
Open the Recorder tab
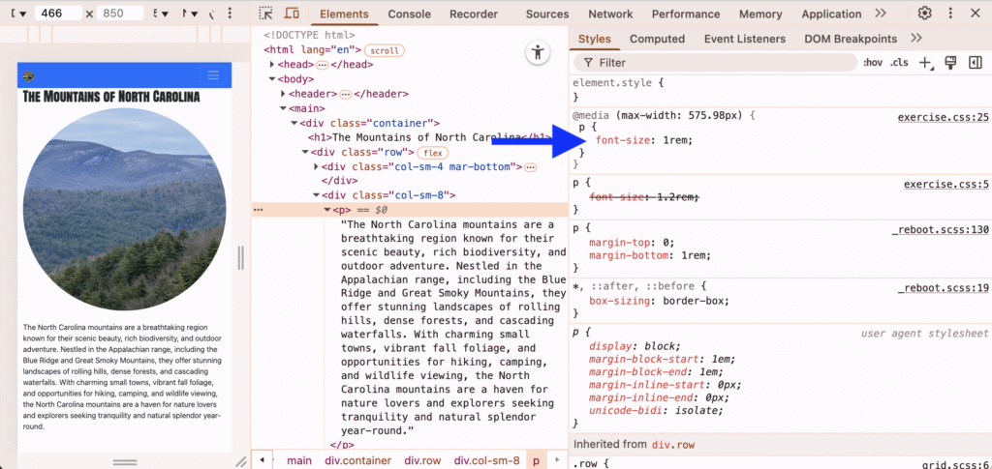(474, 14)
